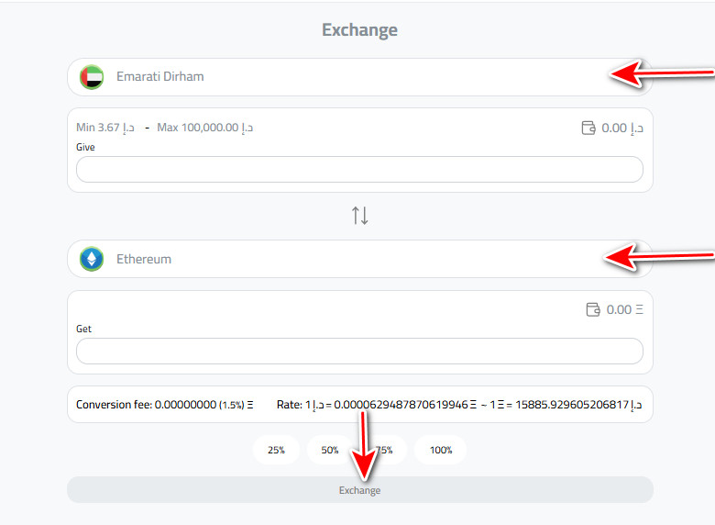
Task: Click the Rate value text
Action: [x=459, y=405]
